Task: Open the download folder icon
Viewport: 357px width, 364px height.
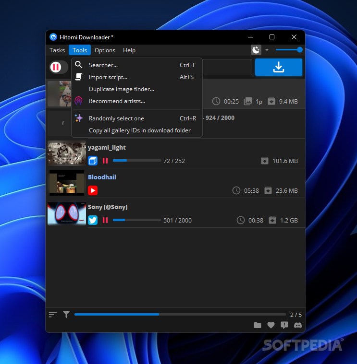Action: [258, 325]
